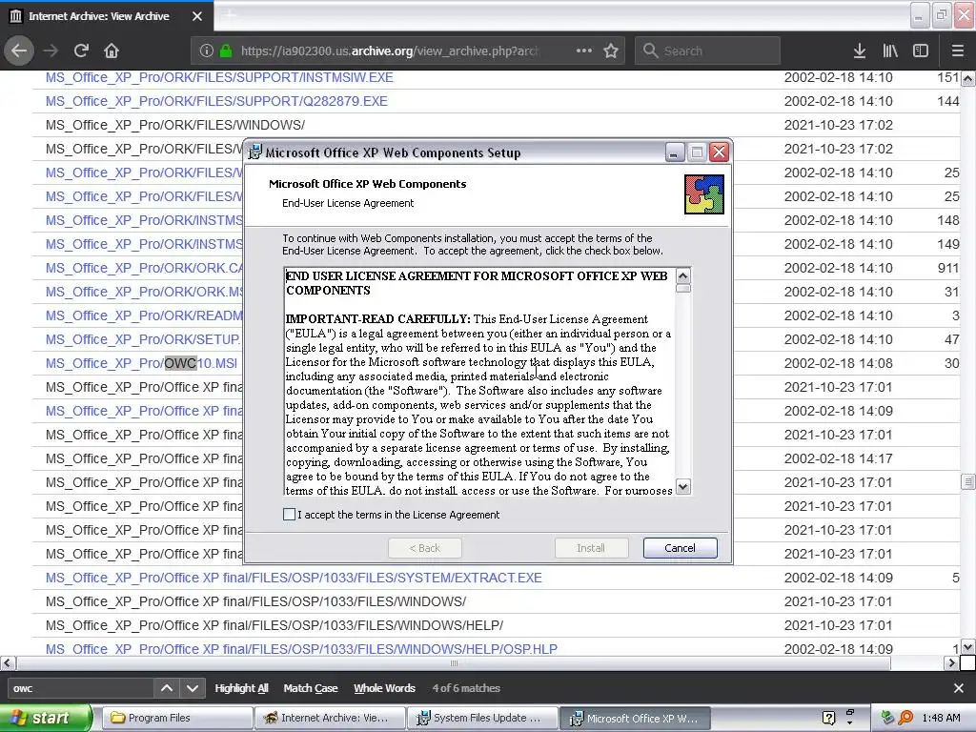The width and height of the screenshot is (976, 732).
Task: Open INSTMSIW.EXE file link
Action: click(219, 77)
